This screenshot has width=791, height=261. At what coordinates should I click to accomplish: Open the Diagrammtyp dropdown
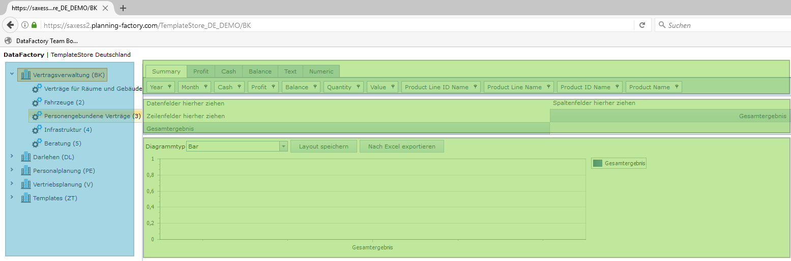click(283, 146)
